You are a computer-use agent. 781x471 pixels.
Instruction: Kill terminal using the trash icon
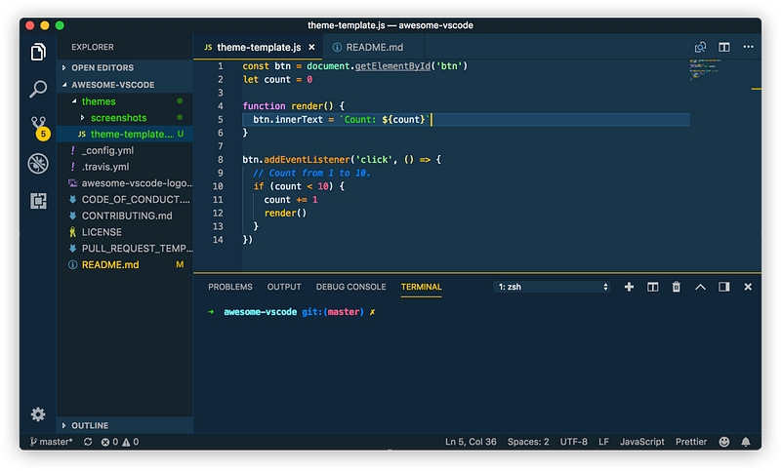point(677,287)
